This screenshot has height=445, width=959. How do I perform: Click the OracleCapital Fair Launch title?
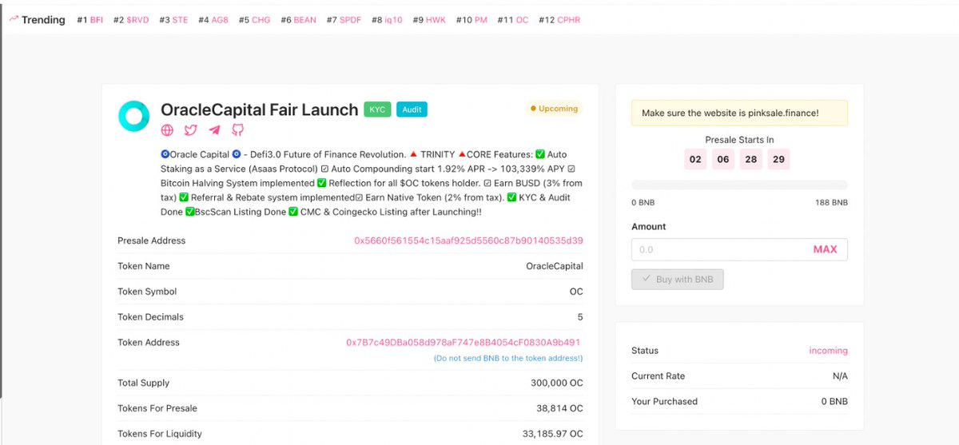coord(259,109)
